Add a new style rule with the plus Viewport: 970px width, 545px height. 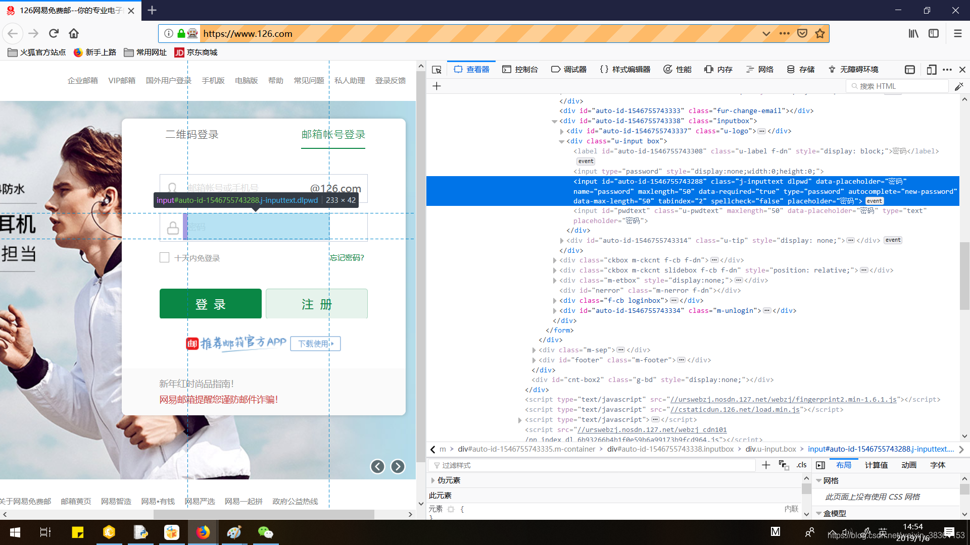tap(766, 465)
